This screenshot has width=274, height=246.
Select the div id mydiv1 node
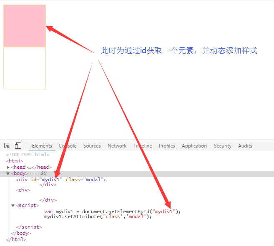[61, 180]
